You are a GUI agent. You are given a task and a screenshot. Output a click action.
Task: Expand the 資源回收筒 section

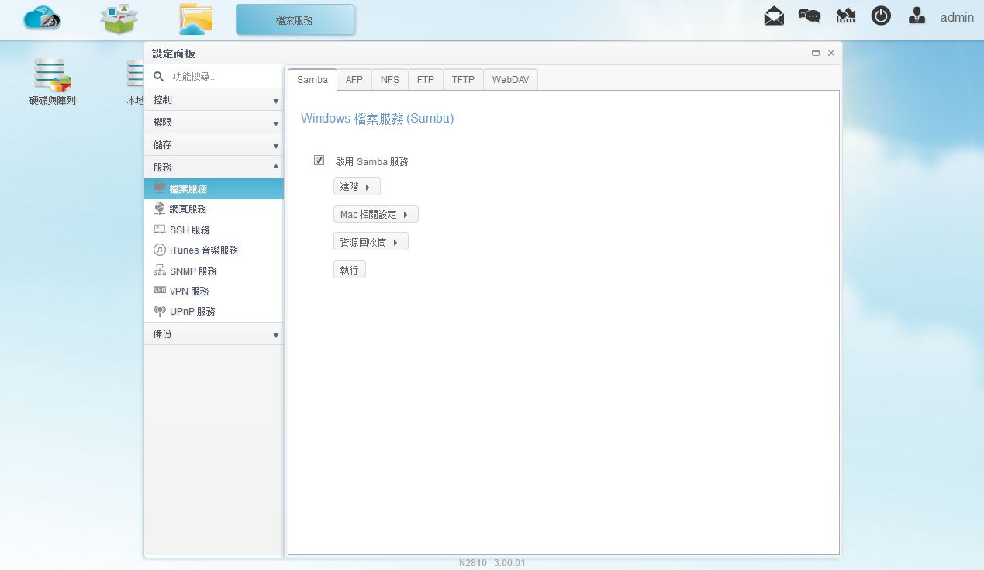coord(371,243)
